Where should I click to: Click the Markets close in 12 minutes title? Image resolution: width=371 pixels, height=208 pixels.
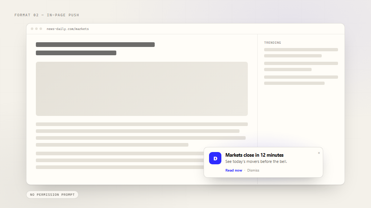254,155
